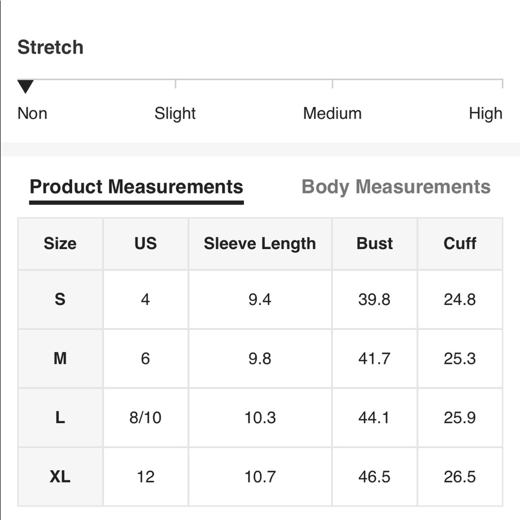Click the Size column header
This screenshot has height=520, width=520.
[60, 244]
